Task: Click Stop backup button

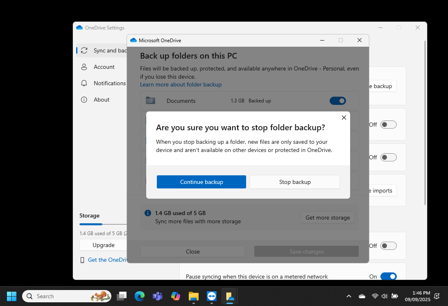Action: 294,182
